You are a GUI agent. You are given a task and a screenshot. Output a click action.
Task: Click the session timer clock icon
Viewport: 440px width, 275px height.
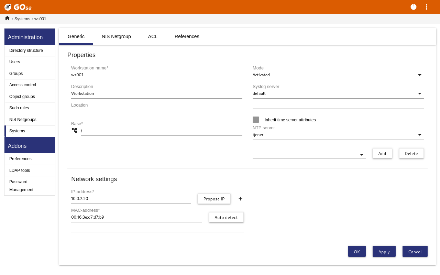point(414,7)
